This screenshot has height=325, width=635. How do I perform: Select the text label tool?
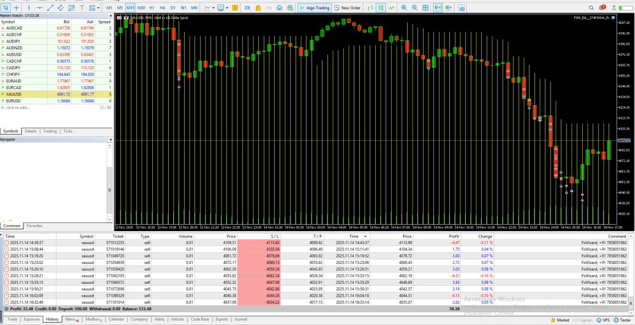pyautogui.click(x=83, y=8)
